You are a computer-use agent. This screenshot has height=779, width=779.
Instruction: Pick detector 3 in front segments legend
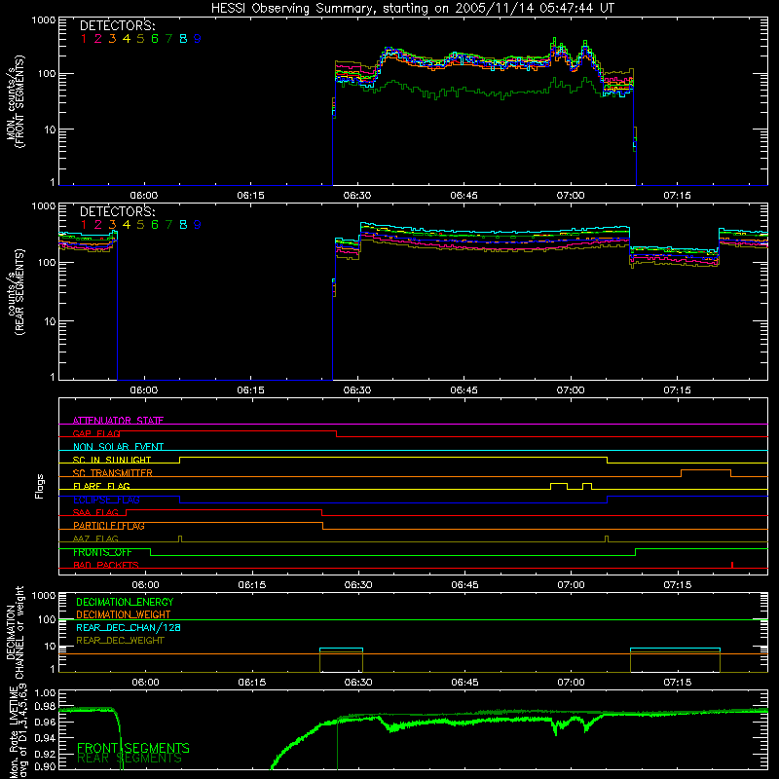click(112, 39)
